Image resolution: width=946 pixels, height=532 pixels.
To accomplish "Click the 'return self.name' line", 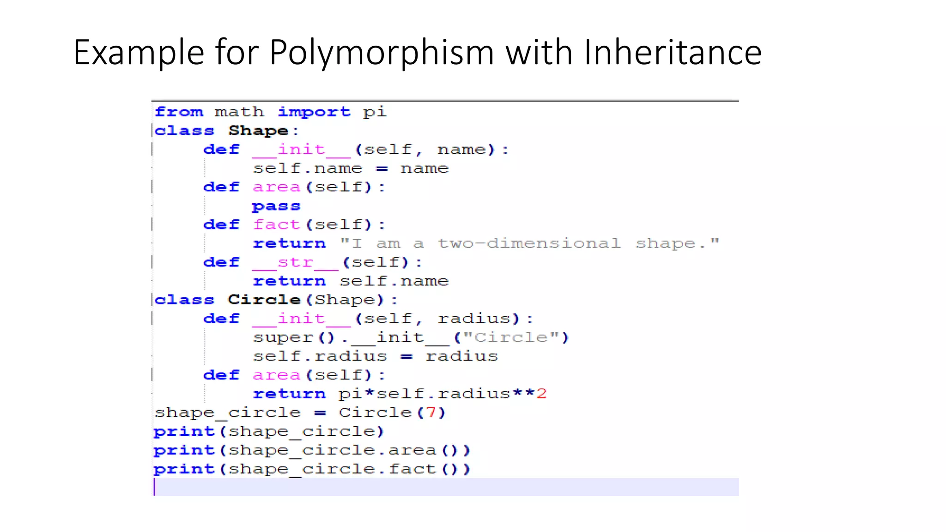I will [350, 281].
